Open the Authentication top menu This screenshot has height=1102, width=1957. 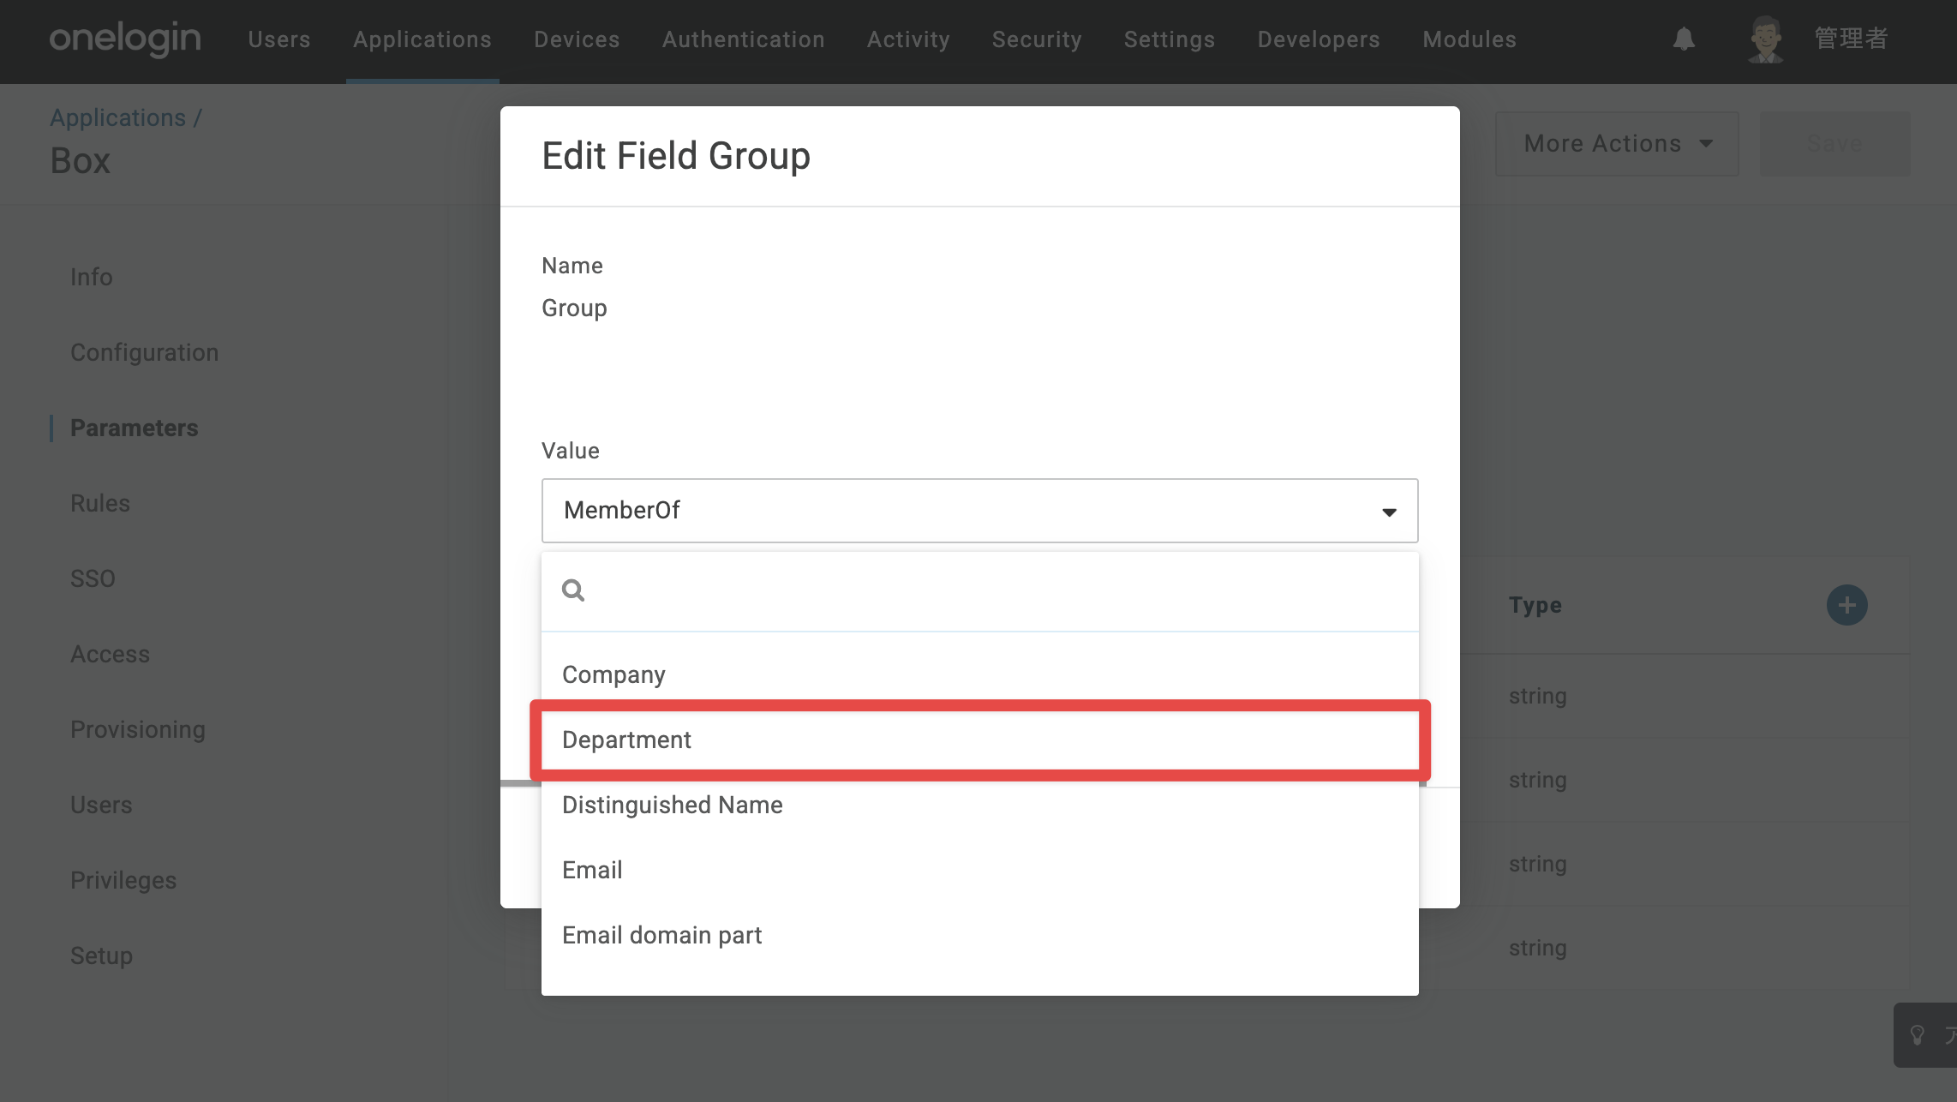pos(744,39)
